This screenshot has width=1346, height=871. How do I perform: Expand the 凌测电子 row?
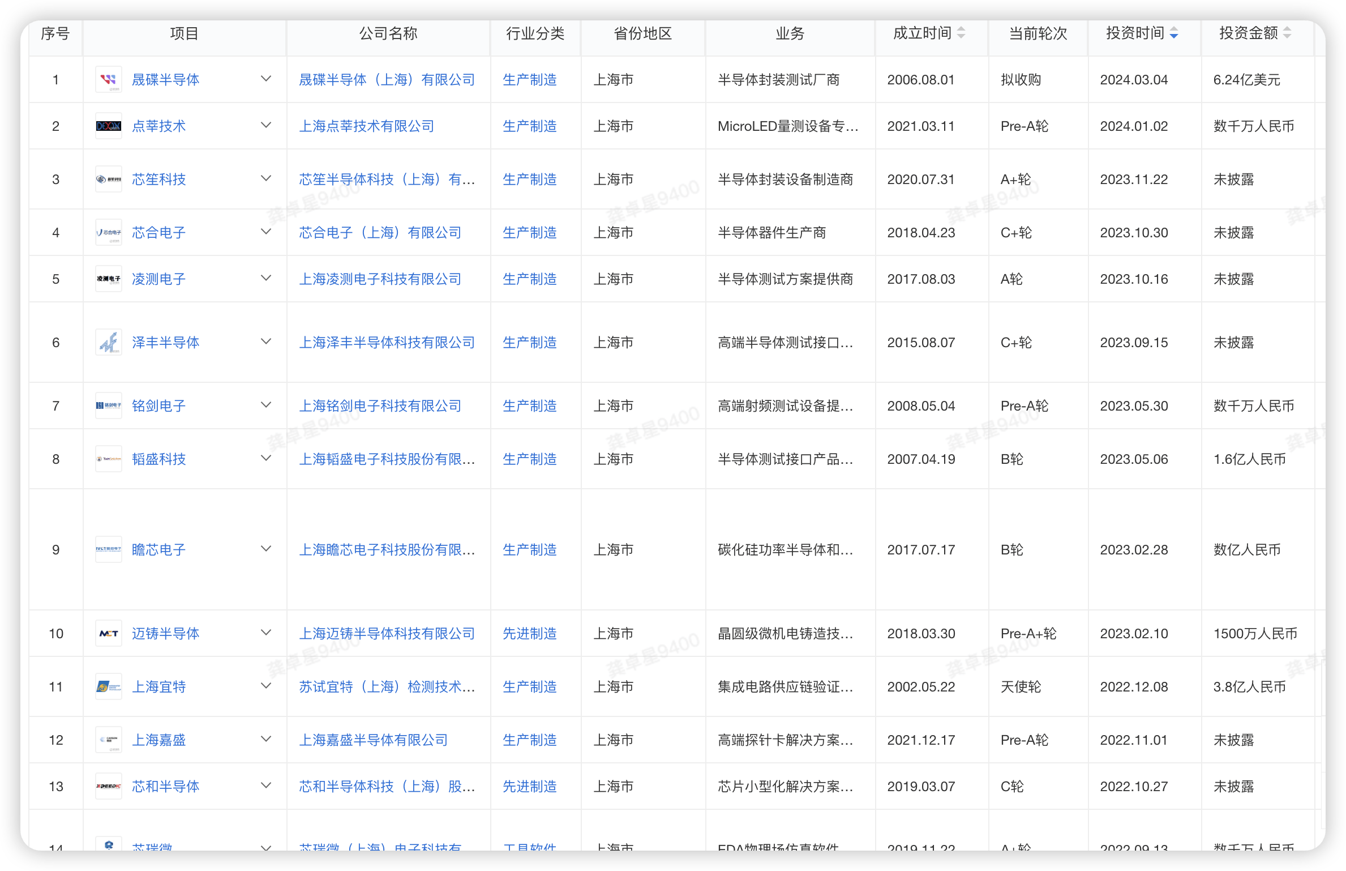pos(265,278)
